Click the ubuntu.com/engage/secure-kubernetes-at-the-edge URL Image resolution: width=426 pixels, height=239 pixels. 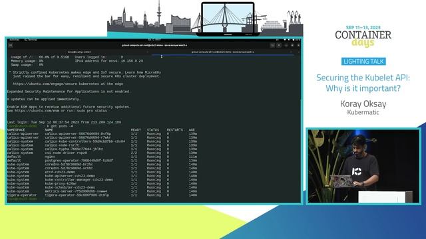68,84
